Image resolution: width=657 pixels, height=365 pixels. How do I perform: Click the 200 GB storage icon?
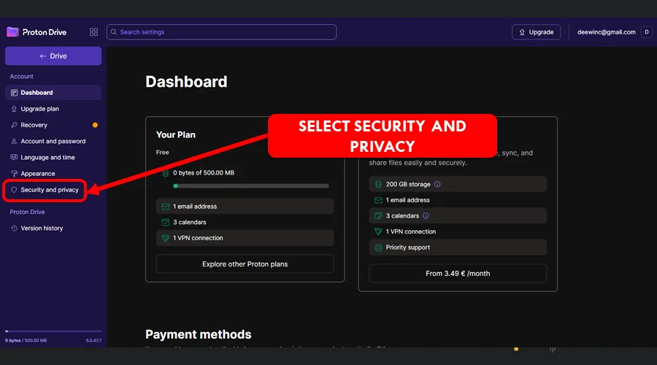[x=378, y=185]
